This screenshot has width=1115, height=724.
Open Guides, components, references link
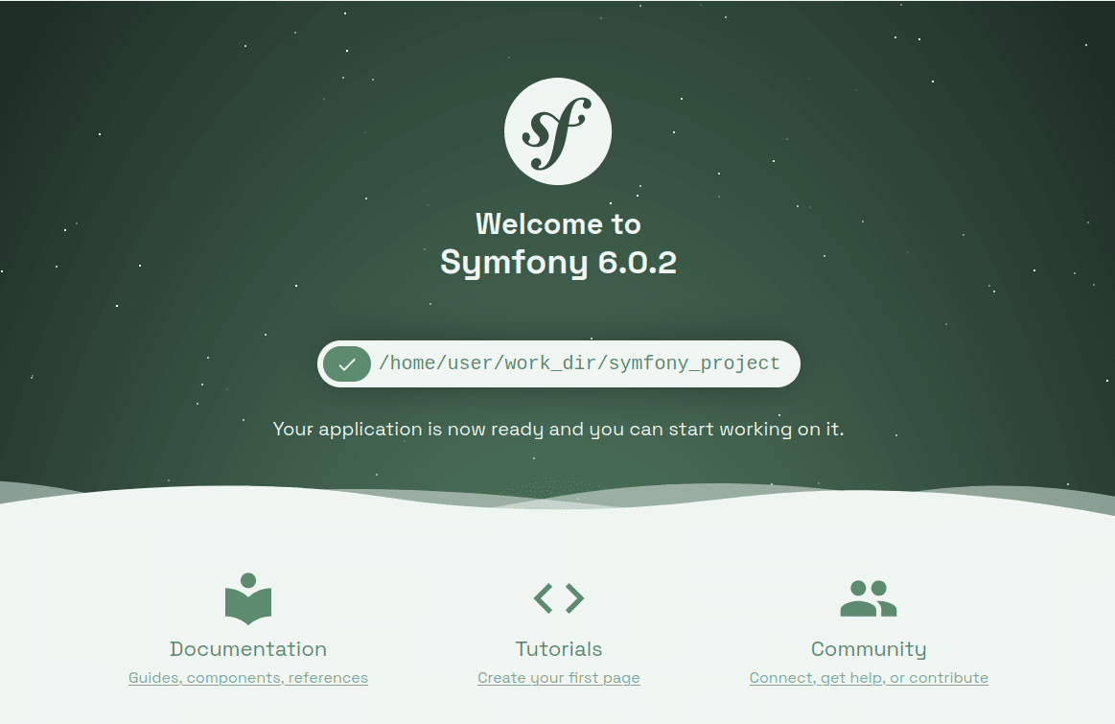(x=248, y=678)
